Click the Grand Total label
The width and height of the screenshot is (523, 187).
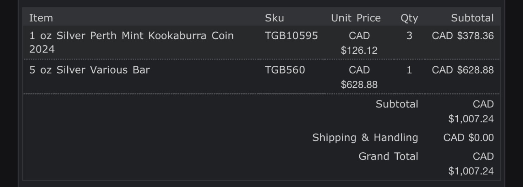coord(388,156)
